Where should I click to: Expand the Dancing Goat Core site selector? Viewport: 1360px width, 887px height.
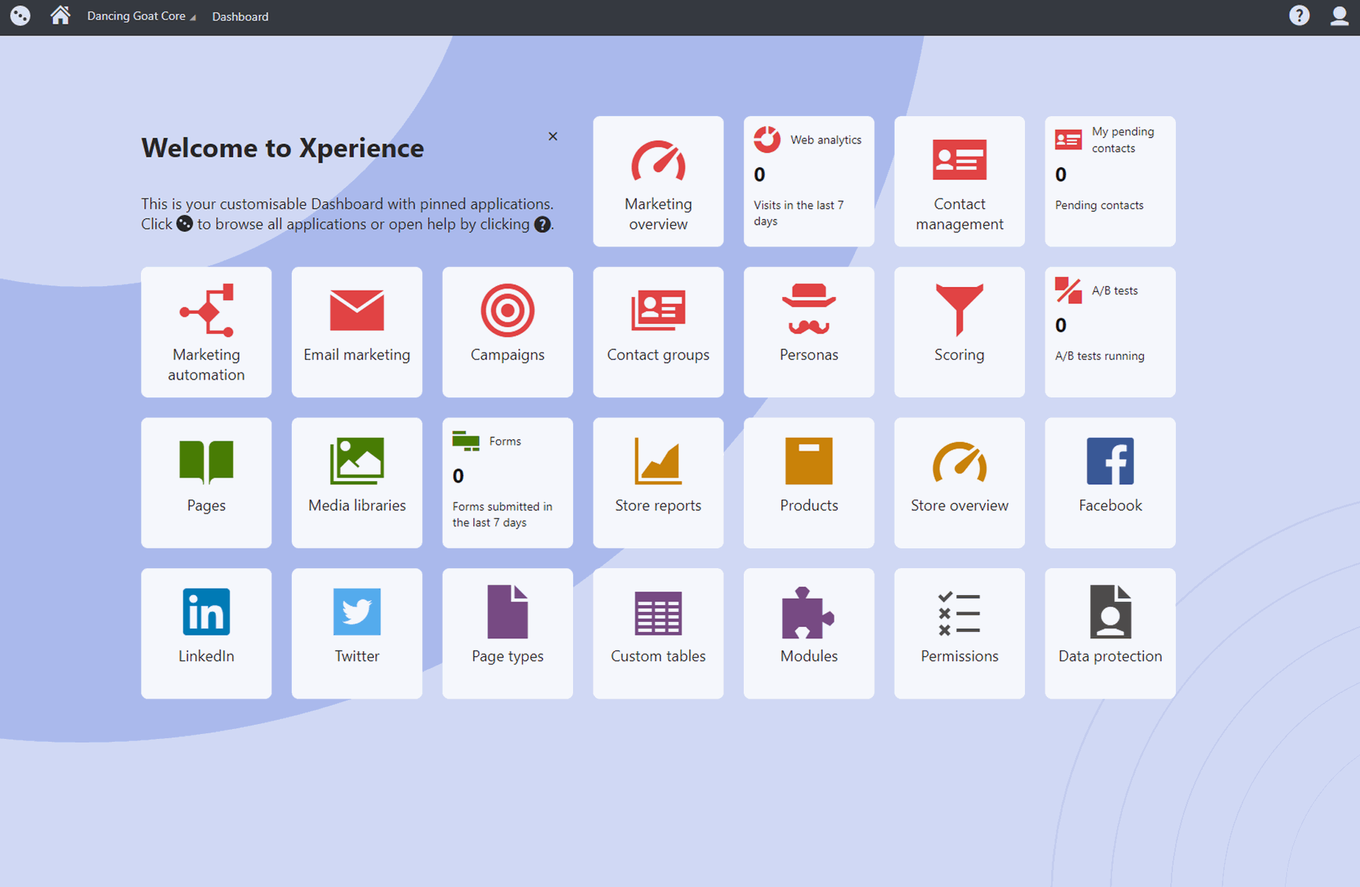tap(141, 16)
